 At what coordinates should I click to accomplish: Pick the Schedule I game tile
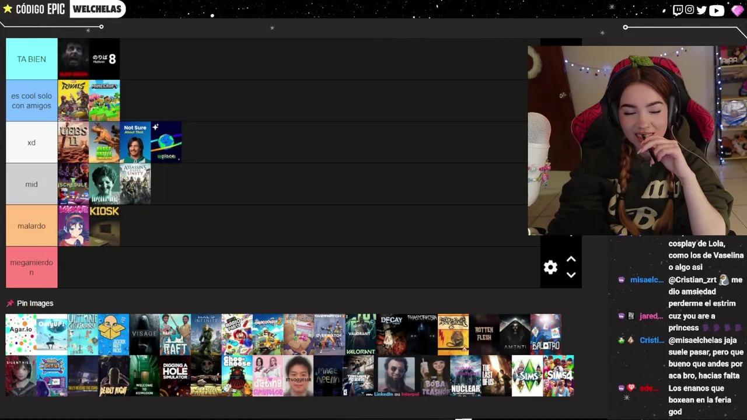pos(74,184)
